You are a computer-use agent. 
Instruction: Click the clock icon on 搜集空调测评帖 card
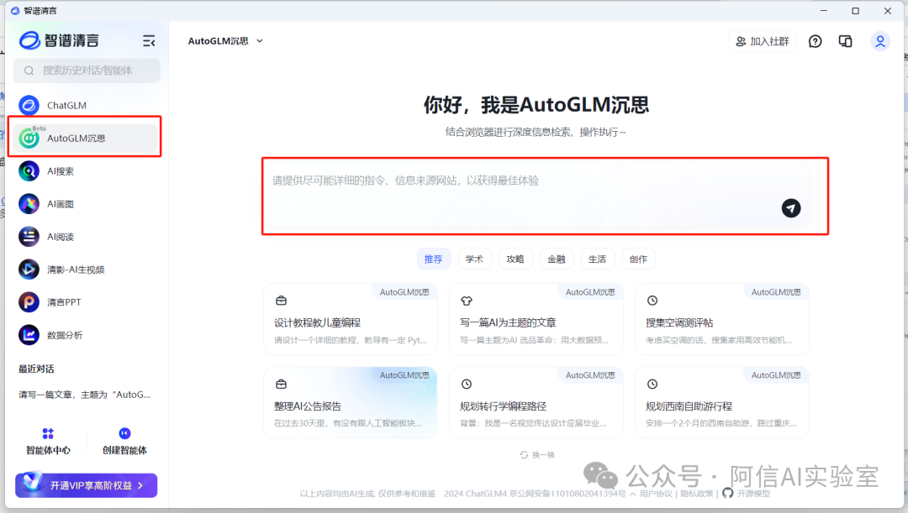coord(652,301)
